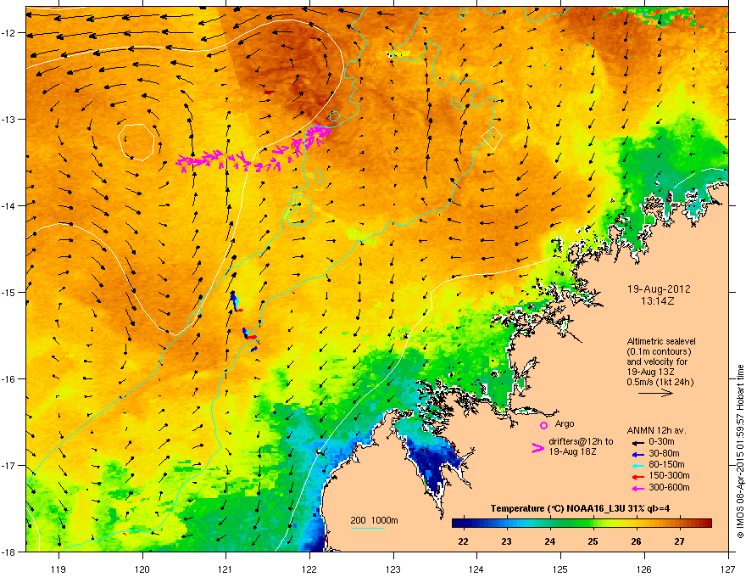This screenshot has height=577, width=746.
Task: Click the Argo legend label
Action: point(565,423)
